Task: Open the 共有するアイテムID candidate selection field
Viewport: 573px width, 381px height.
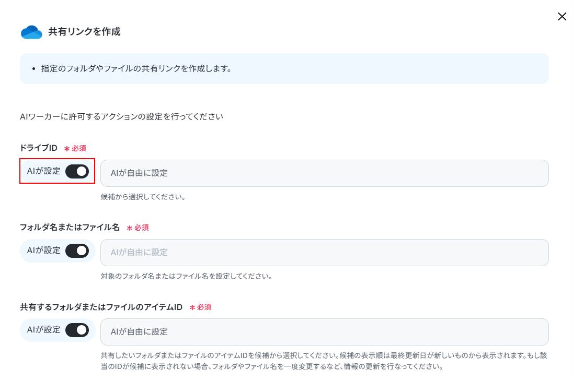Action: pos(325,332)
